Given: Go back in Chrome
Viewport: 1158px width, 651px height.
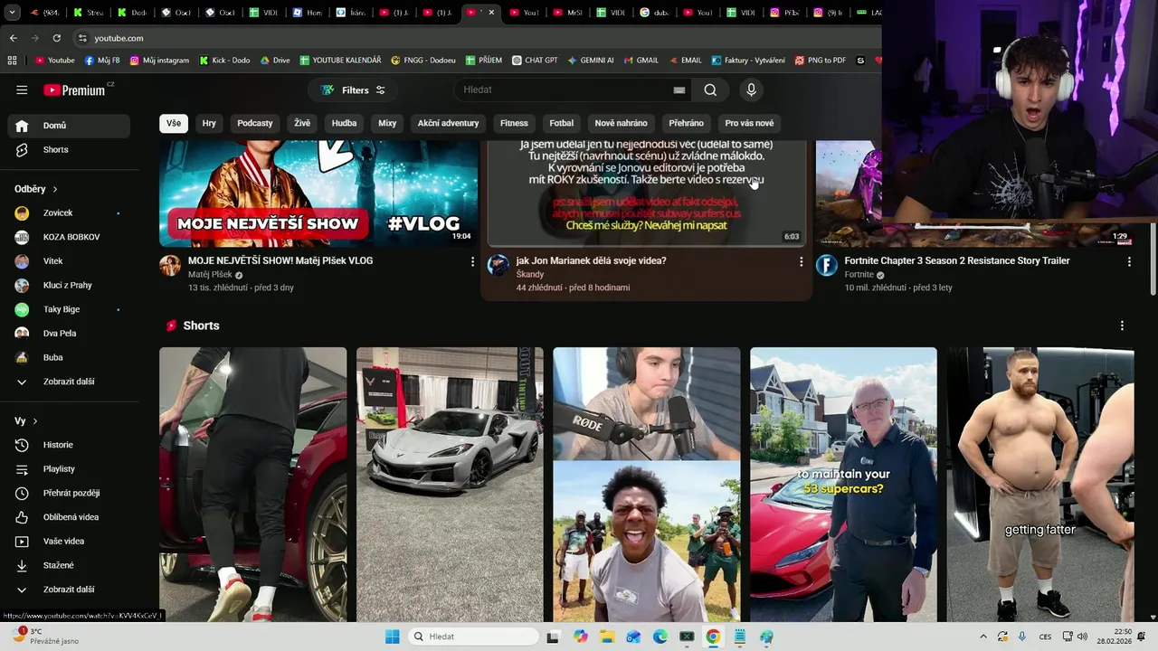Looking at the screenshot, I should coord(13,38).
